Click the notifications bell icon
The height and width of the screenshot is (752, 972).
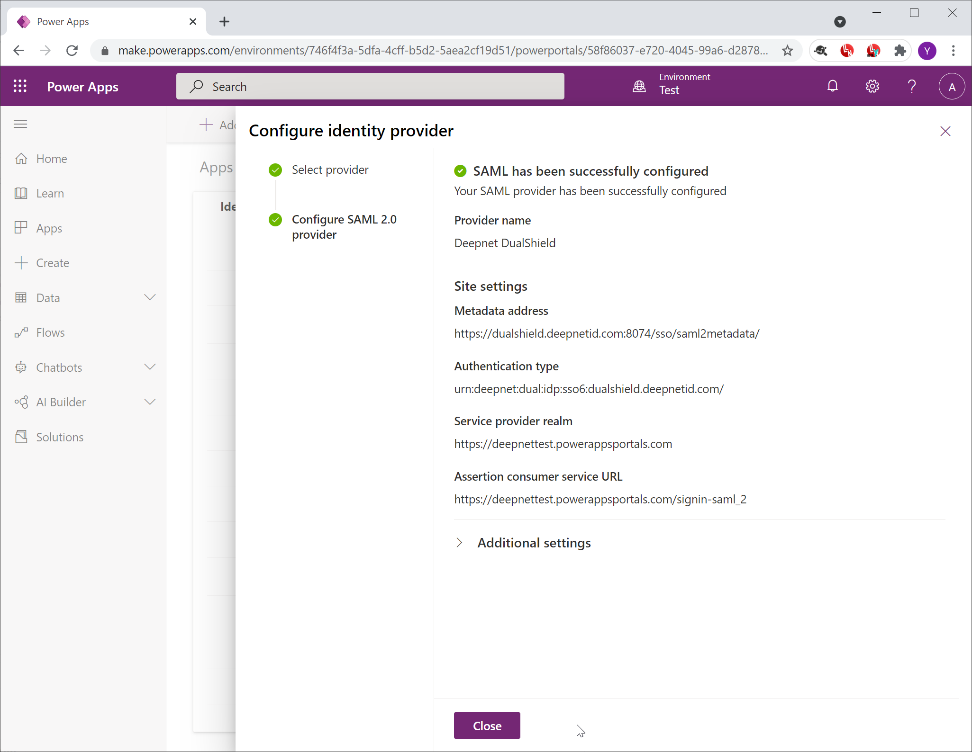pyautogui.click(x=832, y=86)
